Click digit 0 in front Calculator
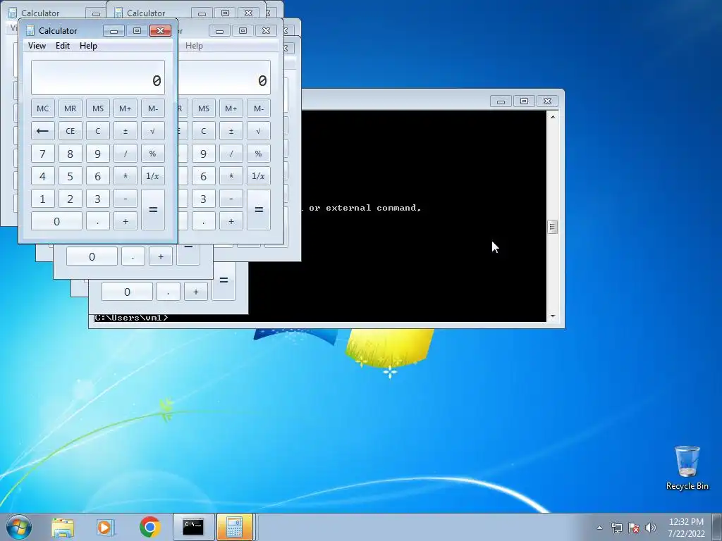The image size is (722, 541). click(56, 221)
